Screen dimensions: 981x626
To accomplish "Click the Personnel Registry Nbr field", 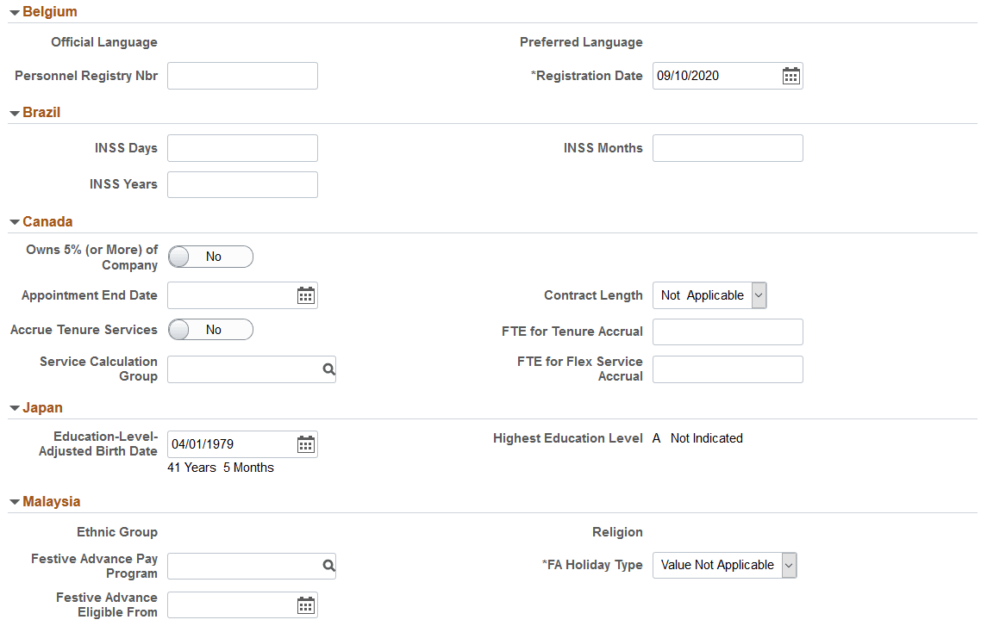I will (x=242, y=75).
